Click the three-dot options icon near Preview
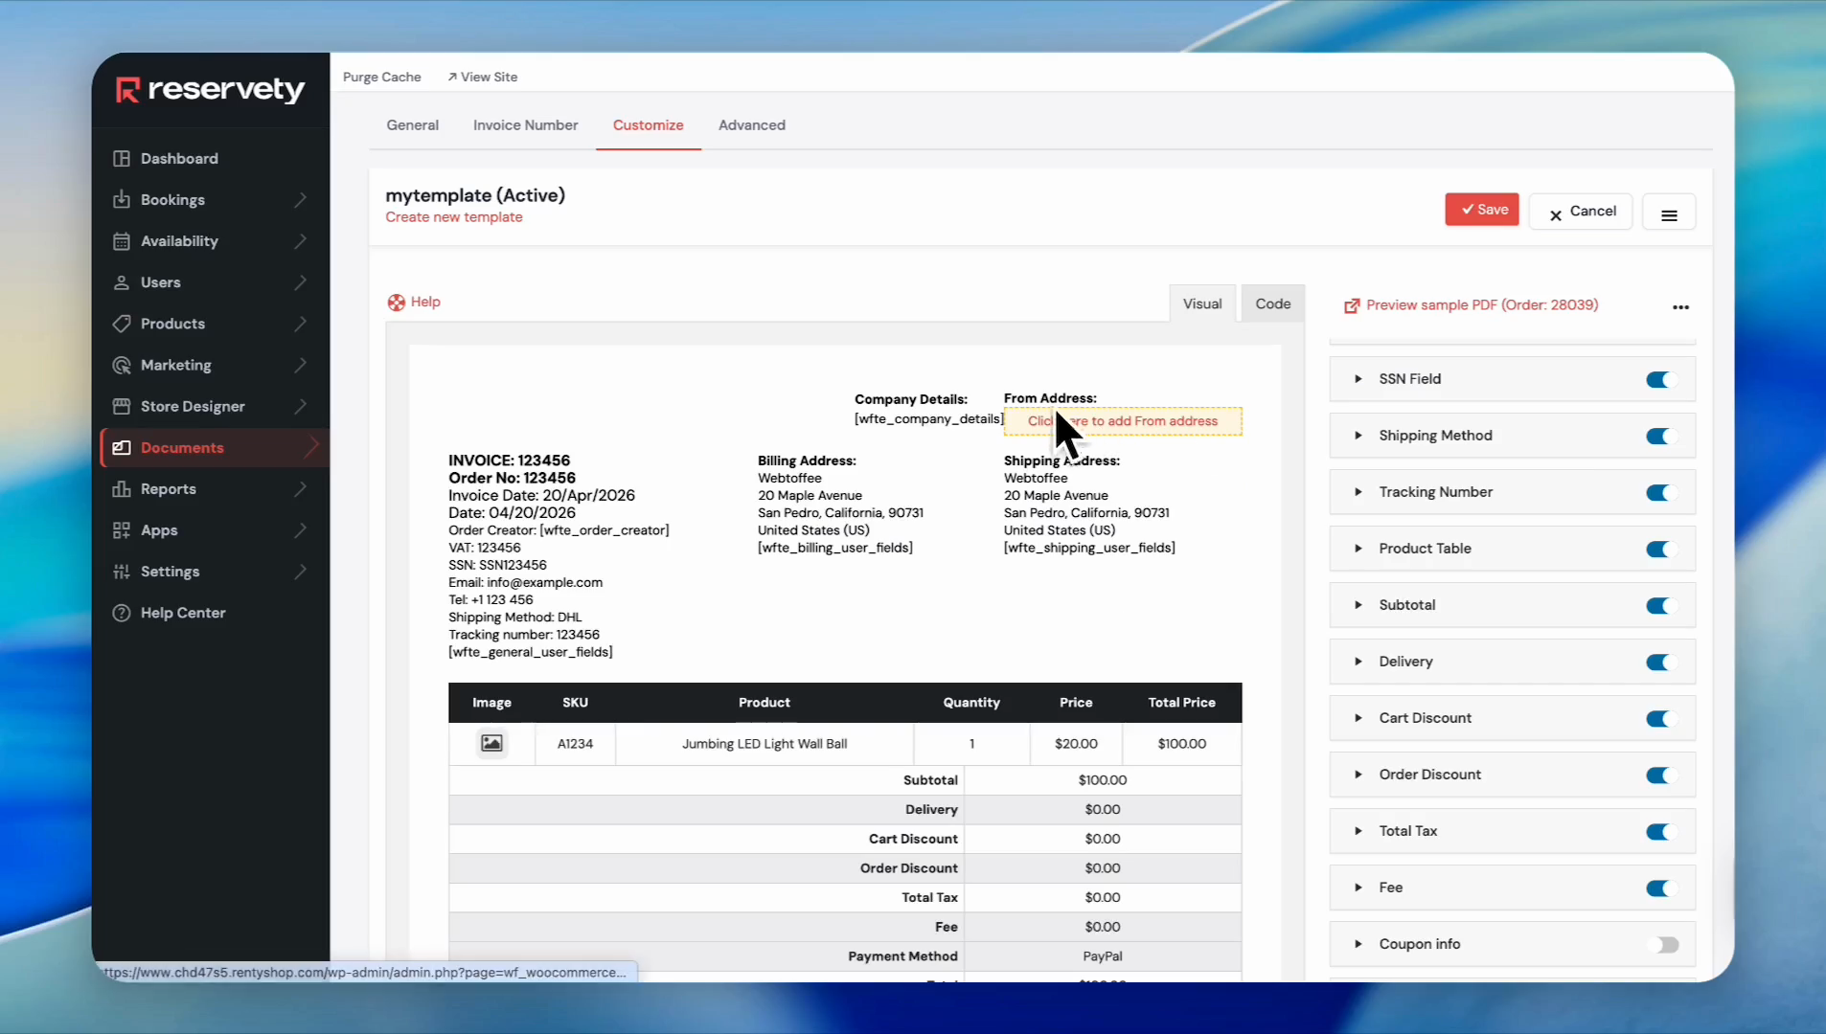 [1680, 307]
